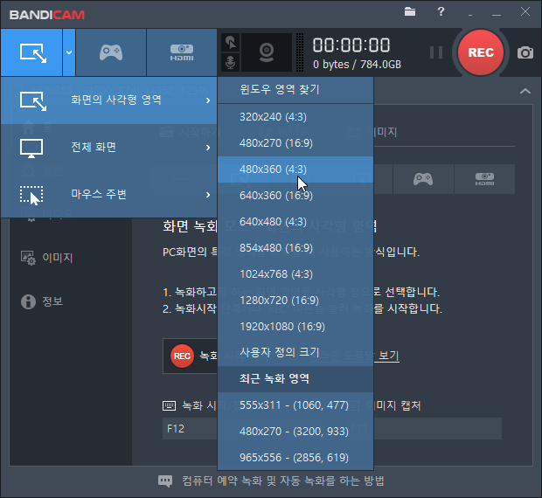Open the recording mode dropdown arrow
The width and height of the screenshot is (542, 498).
point(69,52)
